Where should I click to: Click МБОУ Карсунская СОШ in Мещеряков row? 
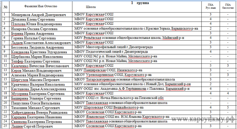[x=94, y=14]
